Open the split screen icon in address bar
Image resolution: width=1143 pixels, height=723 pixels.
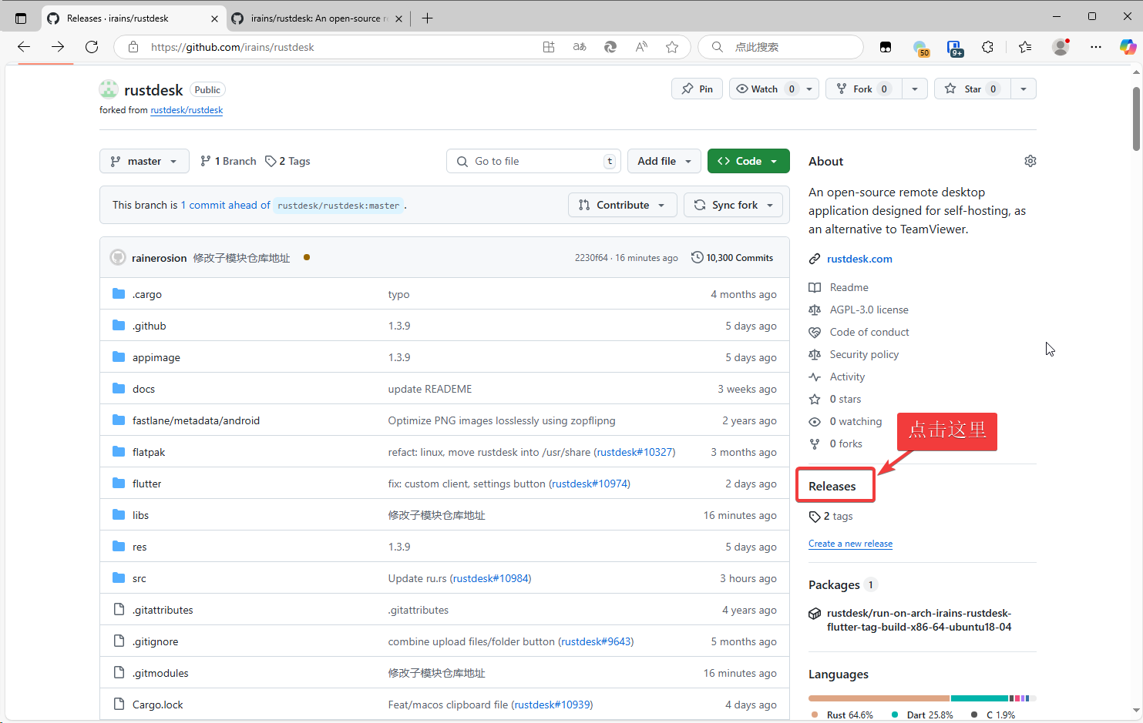549,47
